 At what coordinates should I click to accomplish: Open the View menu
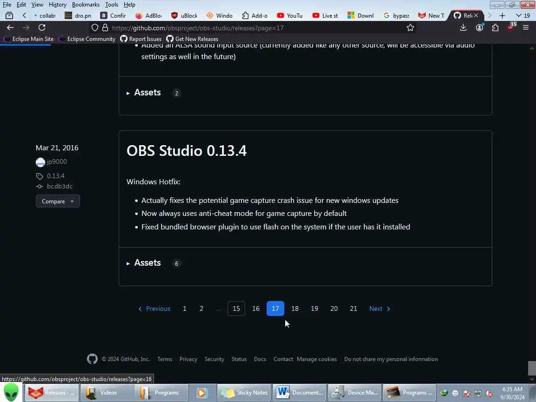click(37, 5)
